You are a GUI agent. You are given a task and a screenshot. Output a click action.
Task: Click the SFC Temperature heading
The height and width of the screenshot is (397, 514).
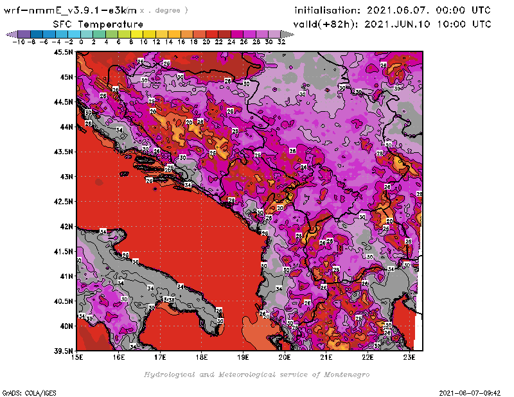(x=98, y=24)
